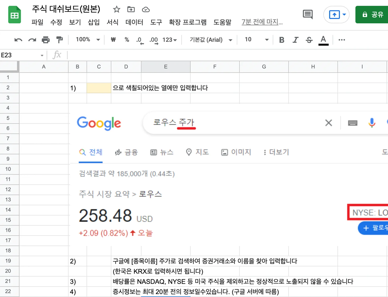Select cell B2 containing 1)

77,88
